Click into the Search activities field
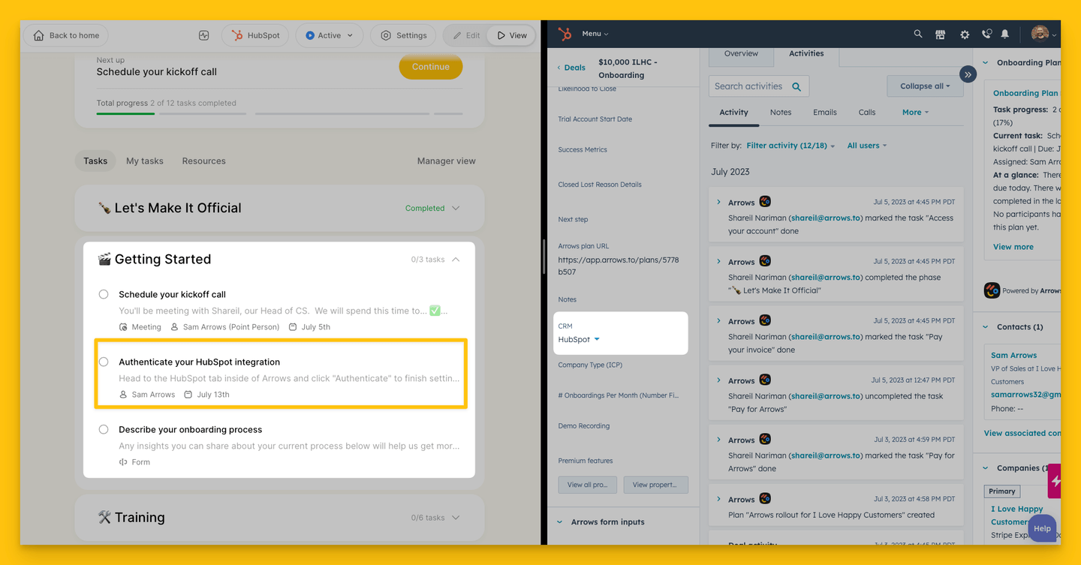This screenshot has width=1081, height=565. (759, 86)
